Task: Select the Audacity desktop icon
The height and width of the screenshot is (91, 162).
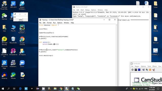Action: pyautogui.click(x=4, y=76)
